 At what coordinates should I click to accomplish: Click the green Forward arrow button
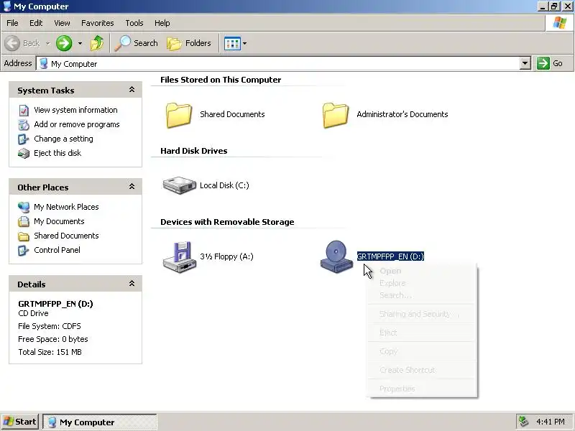coord(64,43)
